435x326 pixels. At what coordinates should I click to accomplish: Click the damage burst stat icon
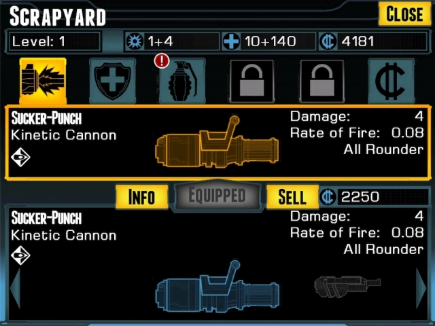pyautogui.click(x=135, y=41)
